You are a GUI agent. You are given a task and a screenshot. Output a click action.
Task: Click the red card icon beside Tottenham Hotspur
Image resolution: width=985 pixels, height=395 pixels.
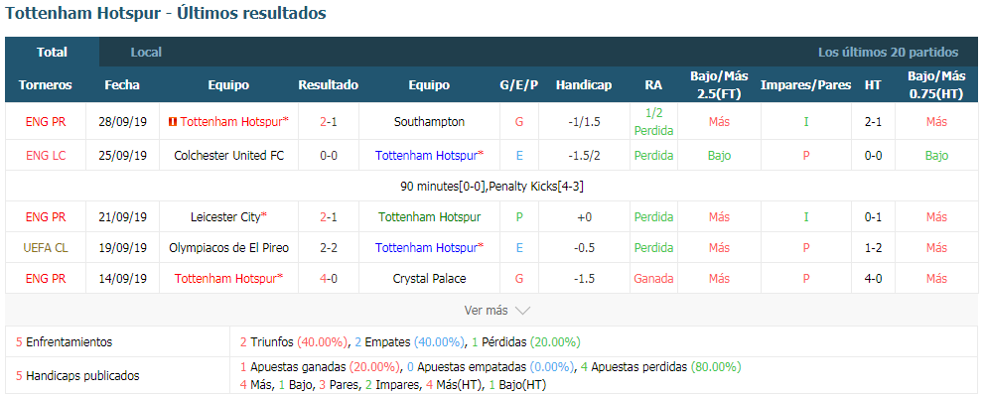point(172,122)
